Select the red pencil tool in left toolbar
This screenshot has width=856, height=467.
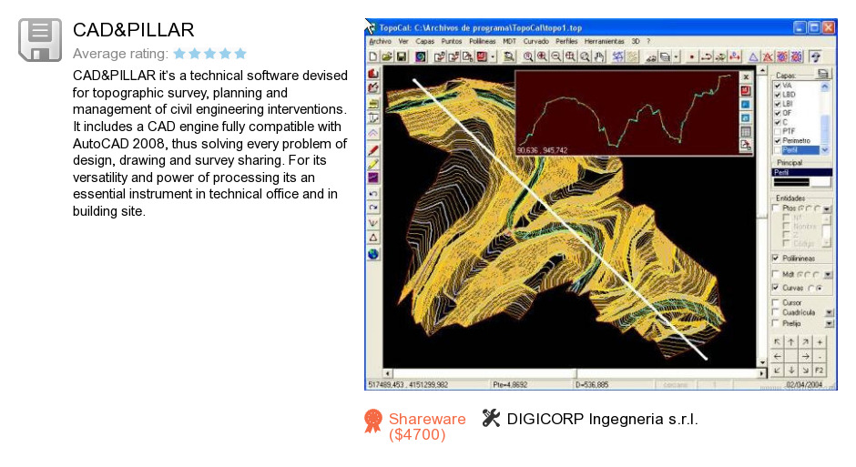click(x=373, y=149)
